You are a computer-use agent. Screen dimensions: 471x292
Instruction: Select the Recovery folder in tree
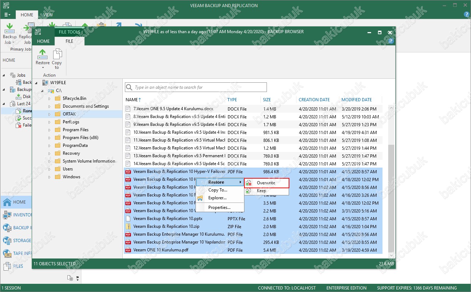pos(71,153)
